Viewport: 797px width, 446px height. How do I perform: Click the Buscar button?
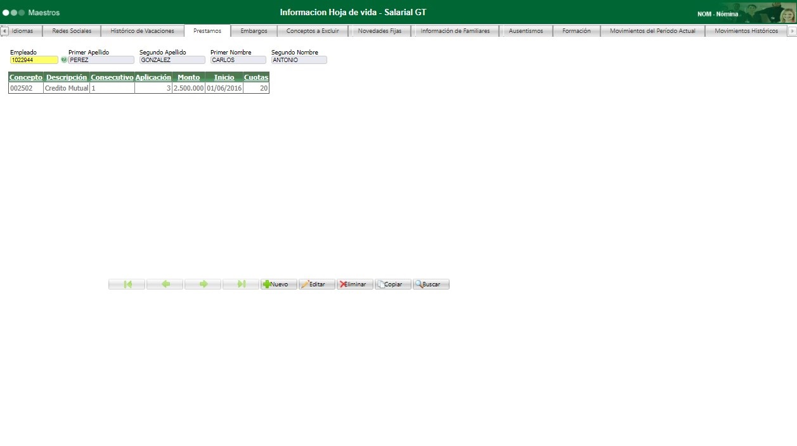[x=431, y=284]
